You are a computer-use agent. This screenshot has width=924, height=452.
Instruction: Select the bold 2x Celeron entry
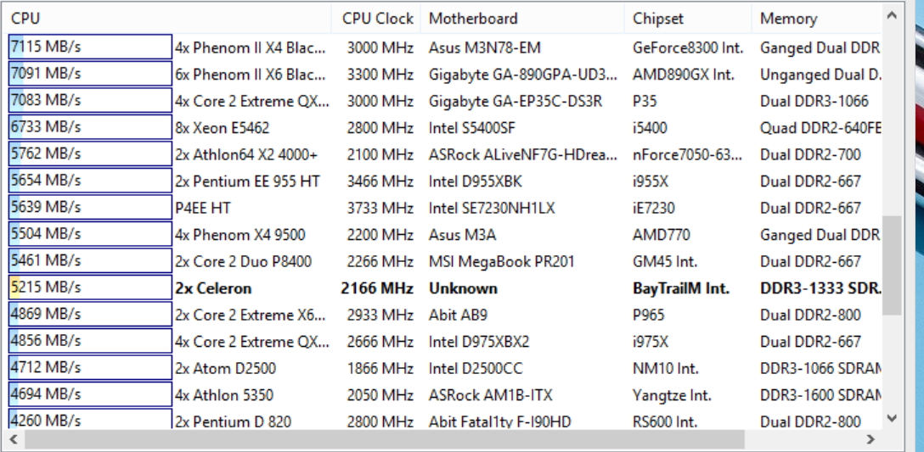pyautogui.click(x=212, y=288)
